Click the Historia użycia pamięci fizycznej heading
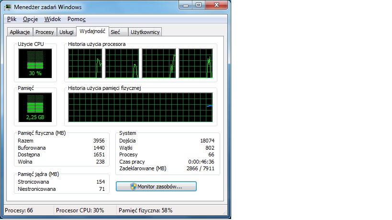Viewport: 392px width, 220px height. pos(104,88)
